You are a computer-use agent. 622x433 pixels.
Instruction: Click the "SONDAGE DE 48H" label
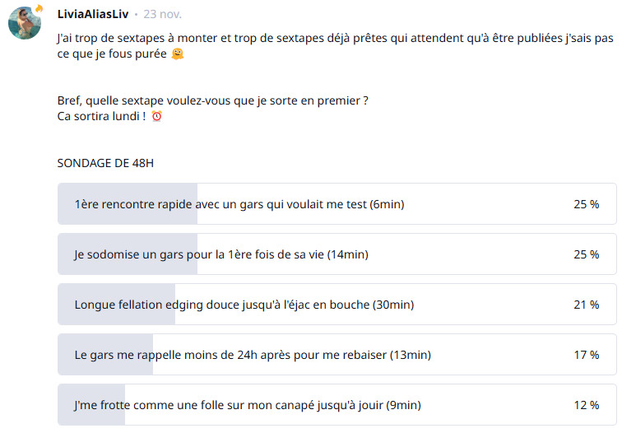(105, 163)
